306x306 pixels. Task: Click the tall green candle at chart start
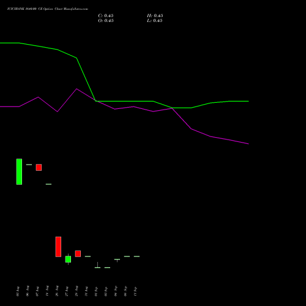pos(19,171)
